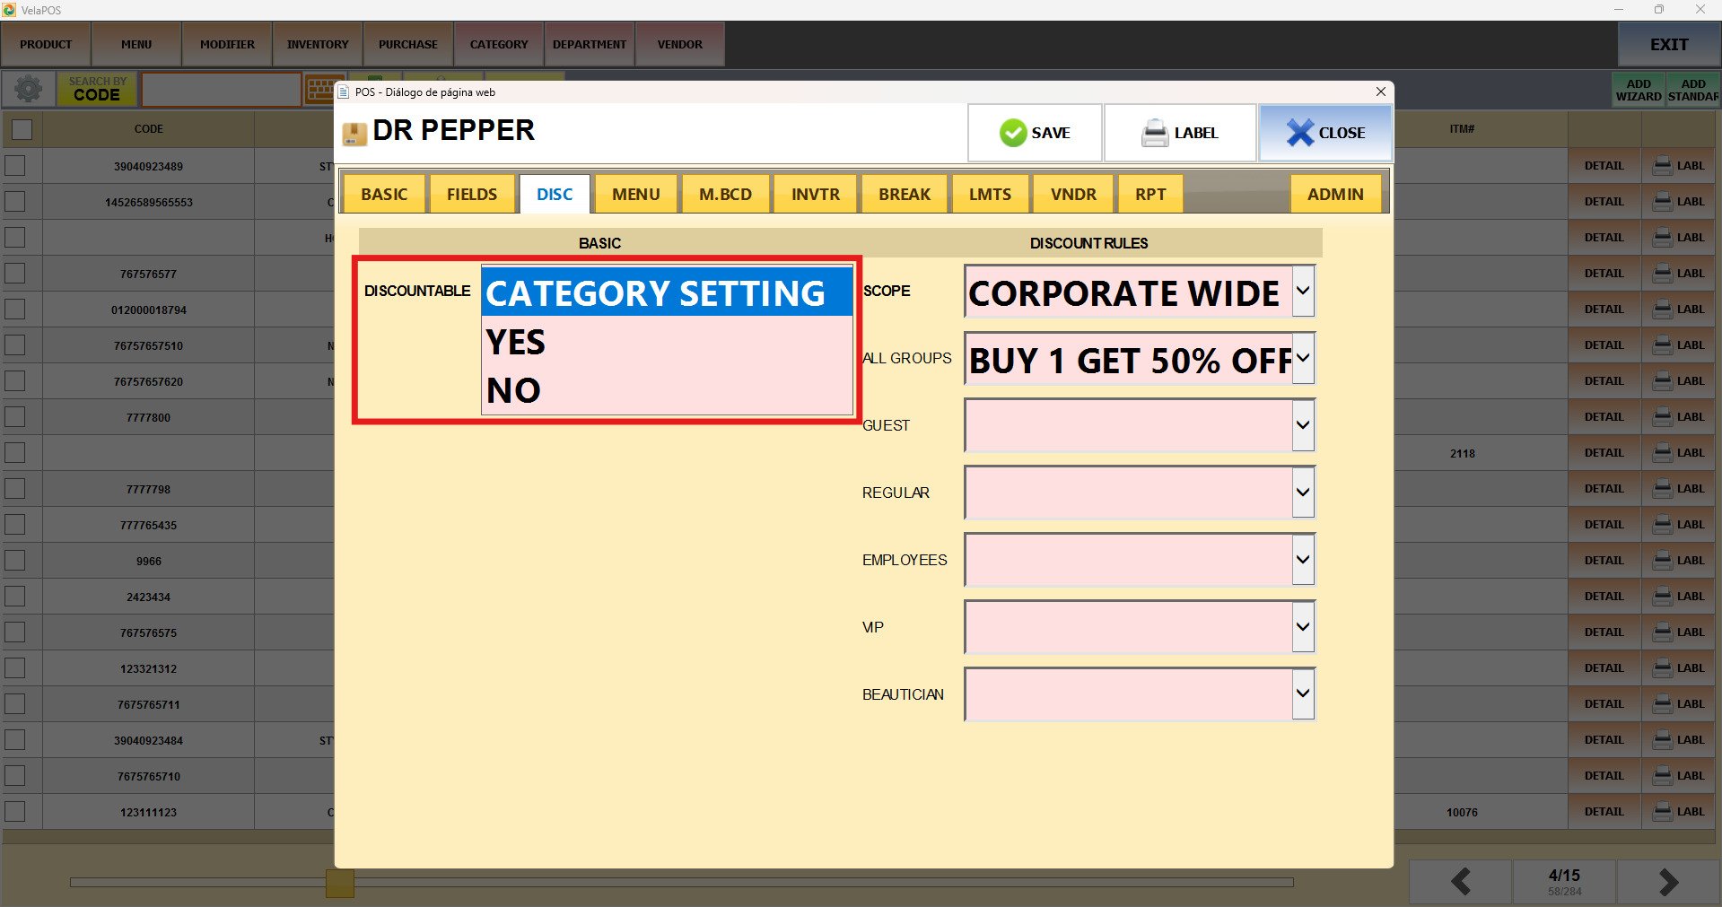Click the horizontal page slider handle
Viewport: 1722px width, 907px height.
tap(339, 883)
